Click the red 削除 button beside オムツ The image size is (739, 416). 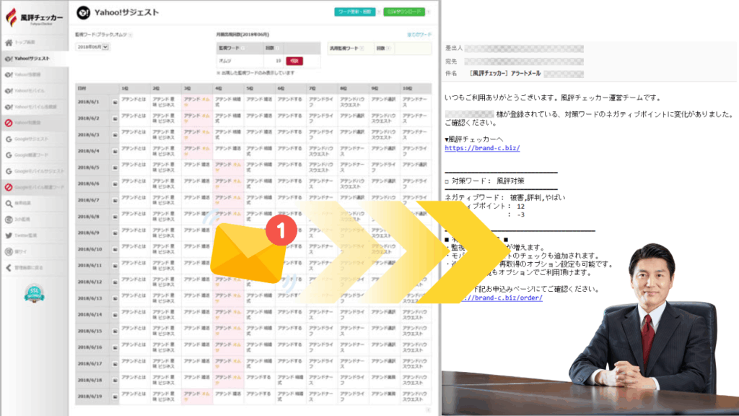coord(294,61)
